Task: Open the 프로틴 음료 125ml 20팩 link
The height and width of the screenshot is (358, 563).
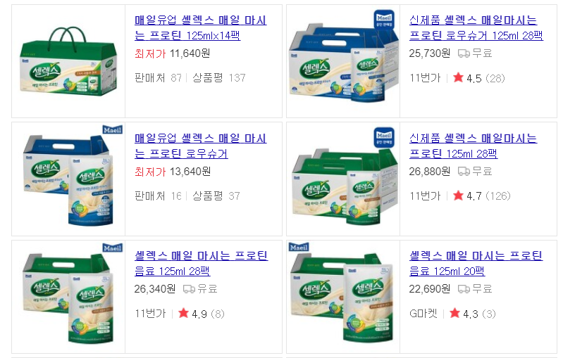Action: pos(476,263)
